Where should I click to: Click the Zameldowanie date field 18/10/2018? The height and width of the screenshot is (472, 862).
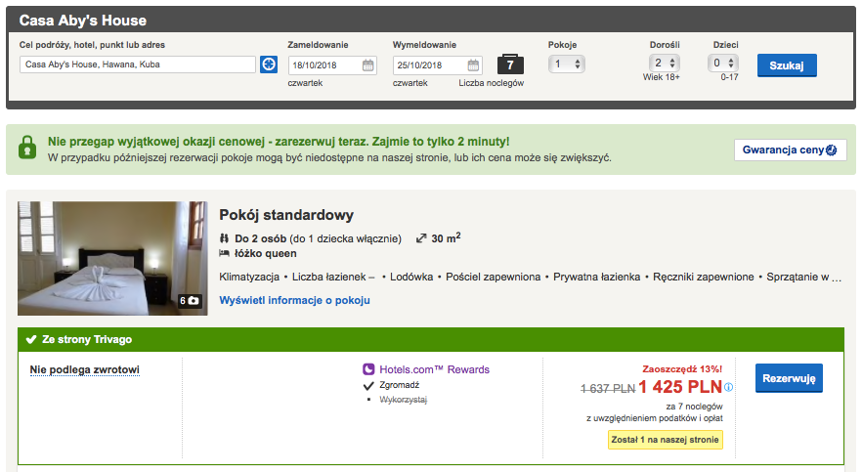pyautogui.click(x=332, y=65)
